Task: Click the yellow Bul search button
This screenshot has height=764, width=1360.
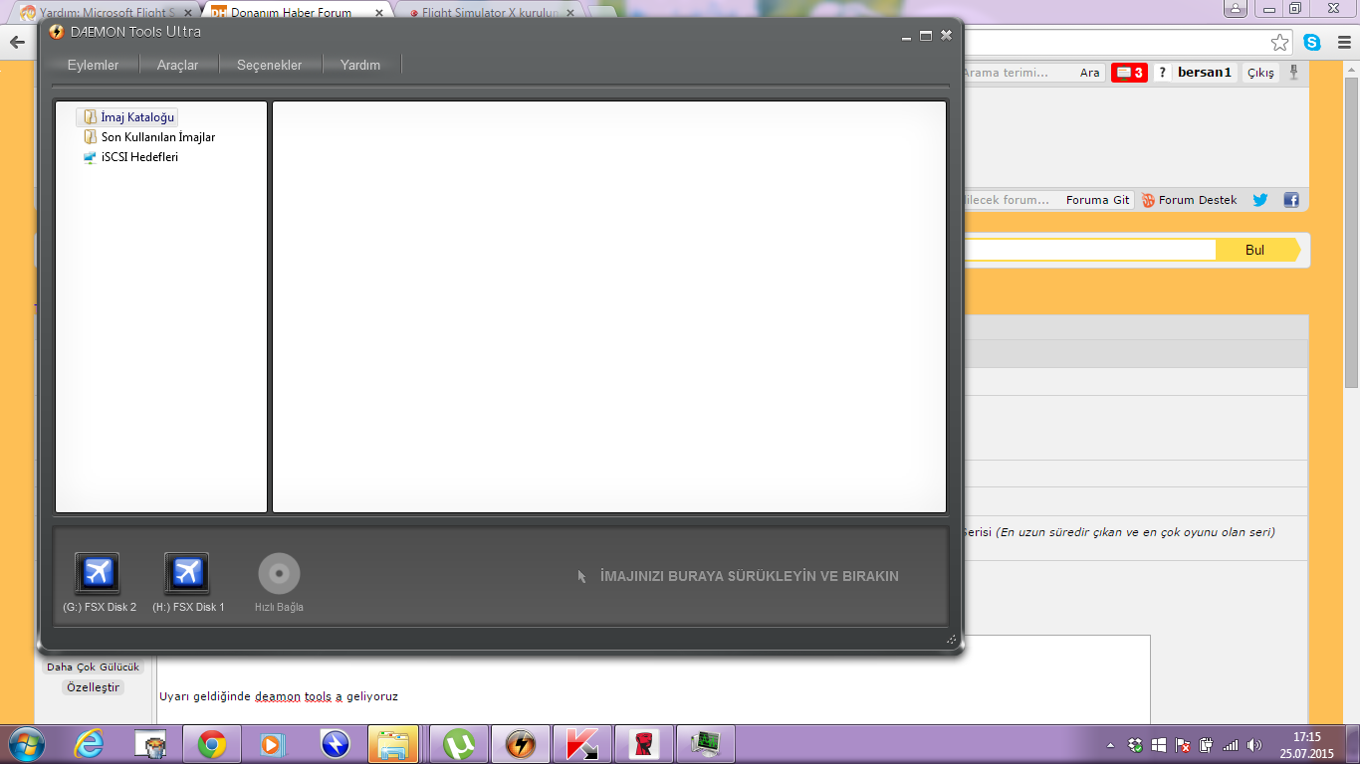Action: [x=1256, y=250]
